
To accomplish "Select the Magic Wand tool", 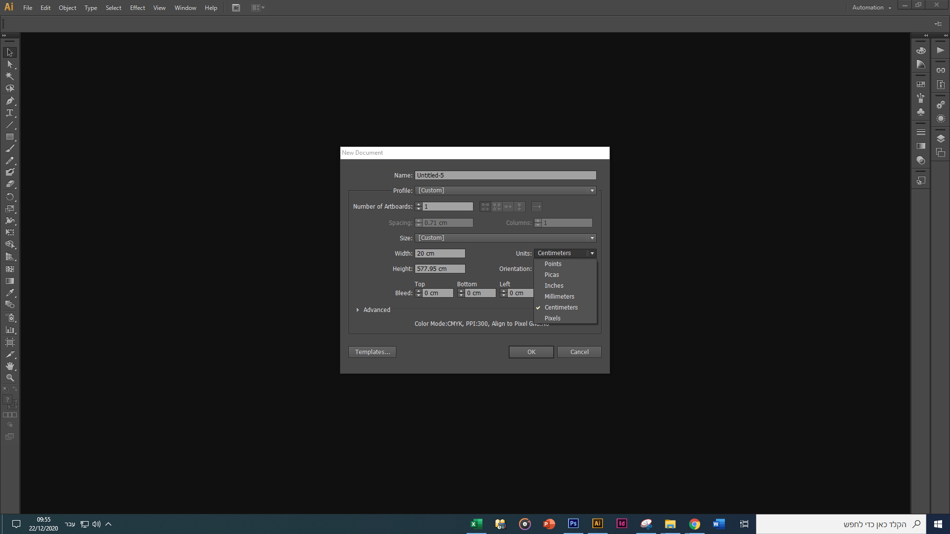I will 9,76.
